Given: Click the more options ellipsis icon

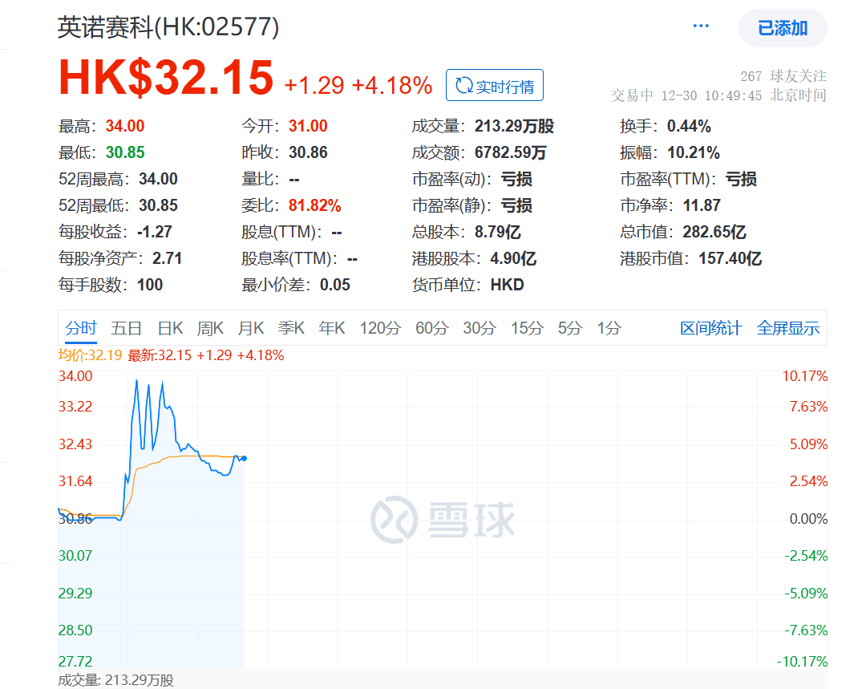Looking at the screenshot, I should (701, 25).
